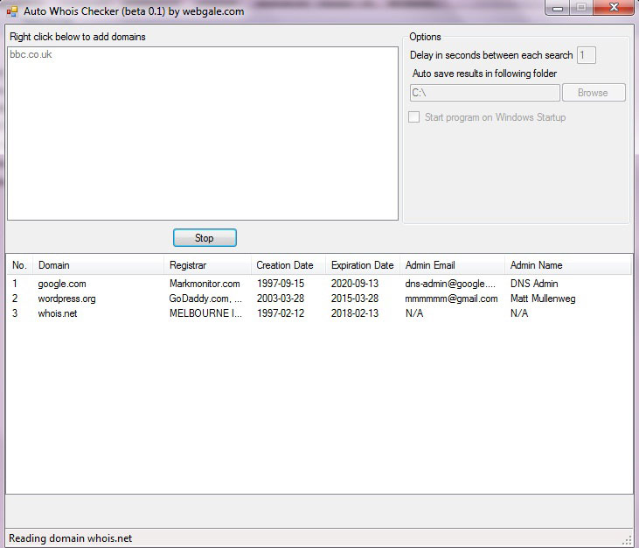The height and width of the screenshot is (548, 639).
Task: Click the N/A admin email for whois.net
Action: (x=414, y=313)
